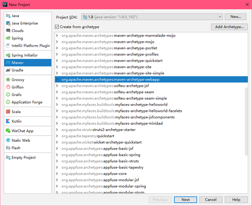Click the IntelliJ IDEA logo in title bar
Viewport: 252px width, 206px height.
point(5,5)
